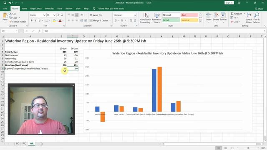Click the Orientation text angle icon
Screen dimensions: 267x150
coord(82,15)
